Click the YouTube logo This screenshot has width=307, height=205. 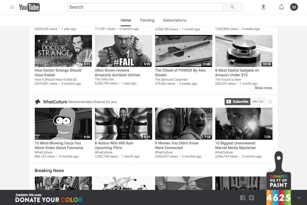[x=29, y=7]
